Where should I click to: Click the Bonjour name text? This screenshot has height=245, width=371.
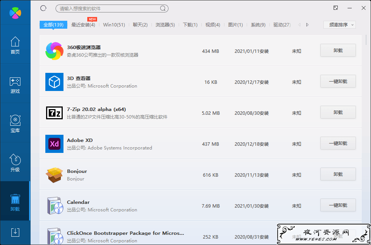click(x=77, y=171)
